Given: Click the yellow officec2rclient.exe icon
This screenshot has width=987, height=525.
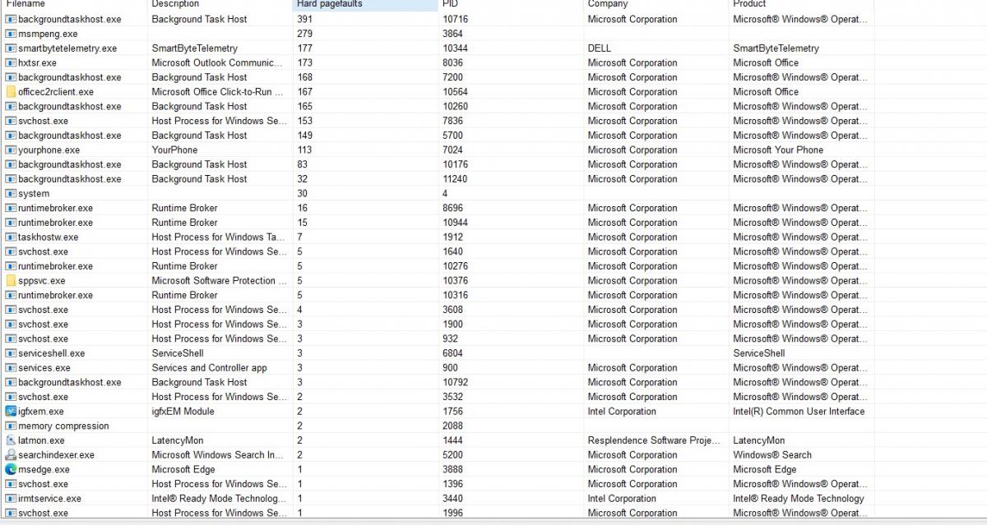Looking at the screenshot, I should 11,92.
